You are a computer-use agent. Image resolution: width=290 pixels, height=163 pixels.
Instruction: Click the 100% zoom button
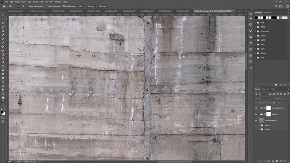(x=81, y=6)
